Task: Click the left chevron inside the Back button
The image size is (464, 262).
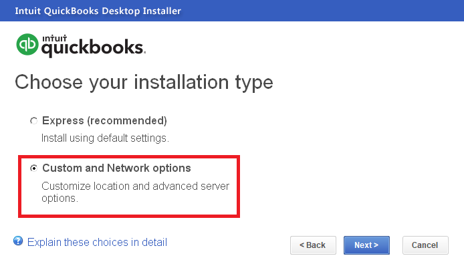Action: [x=302, y=245]
